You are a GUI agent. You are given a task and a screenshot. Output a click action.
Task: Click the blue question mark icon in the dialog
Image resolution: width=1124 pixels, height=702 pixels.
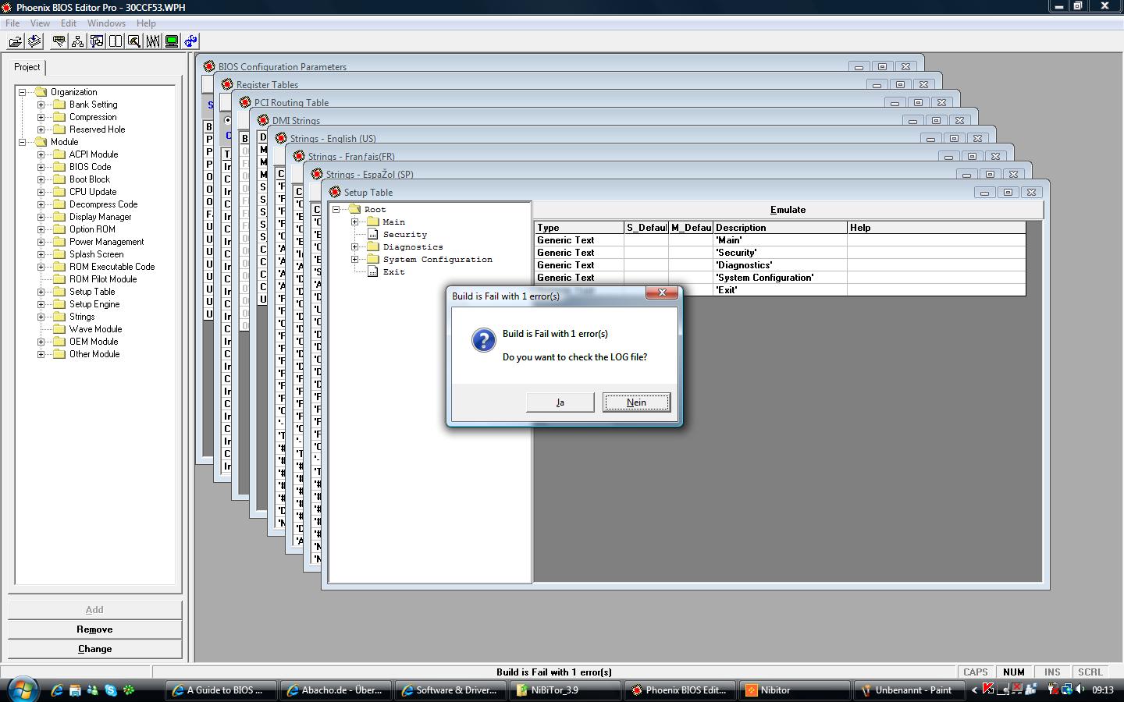click(483, 340)
